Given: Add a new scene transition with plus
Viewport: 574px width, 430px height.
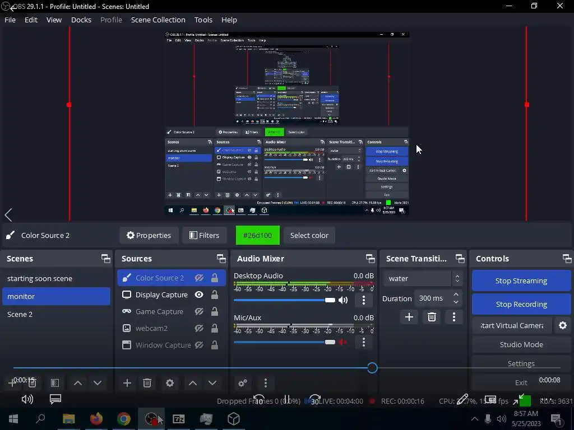Looking at the screenshot, I should coord(409,317).
